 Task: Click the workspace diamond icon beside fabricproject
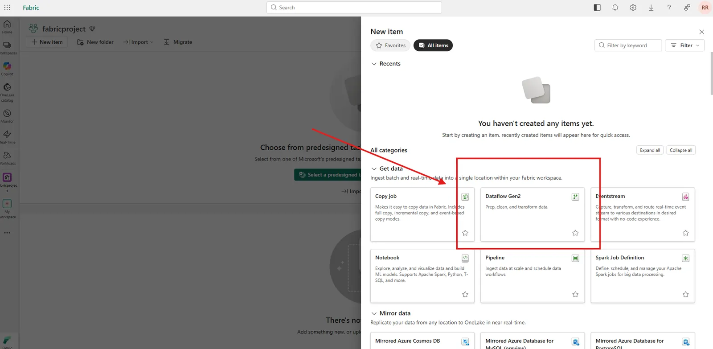(92, 29)
